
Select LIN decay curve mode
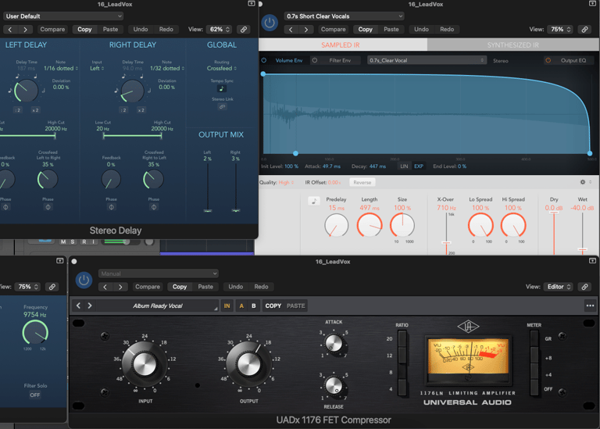pyautogui.click(x=404, y=166)
